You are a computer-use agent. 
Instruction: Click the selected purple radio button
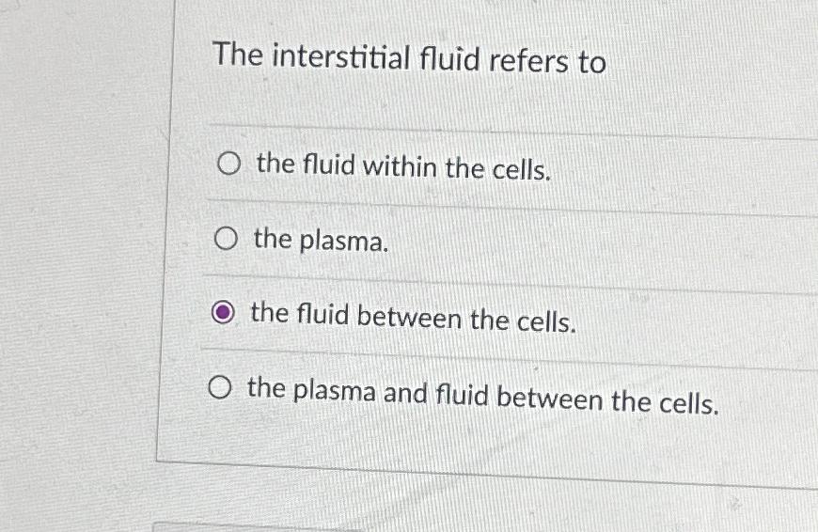(223, 312)
